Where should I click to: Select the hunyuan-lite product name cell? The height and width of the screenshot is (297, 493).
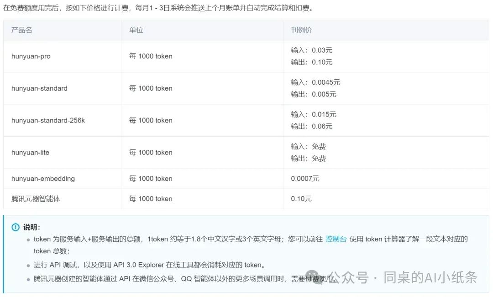[x=62, y=153]
